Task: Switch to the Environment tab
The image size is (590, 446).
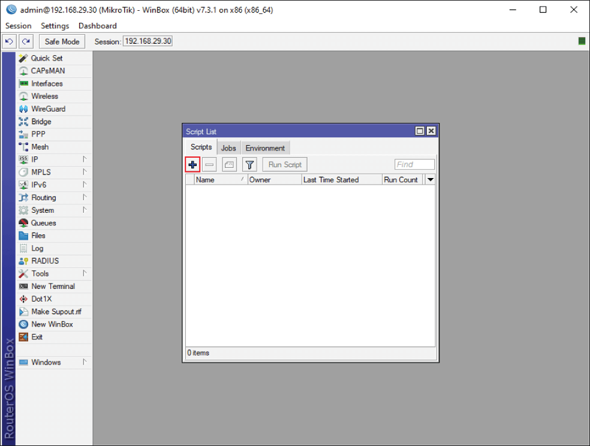Action: click(265, 148)
